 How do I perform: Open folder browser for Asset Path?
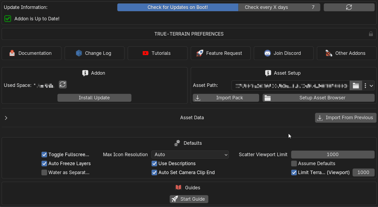pyautogui.click(x=356, y=86)
